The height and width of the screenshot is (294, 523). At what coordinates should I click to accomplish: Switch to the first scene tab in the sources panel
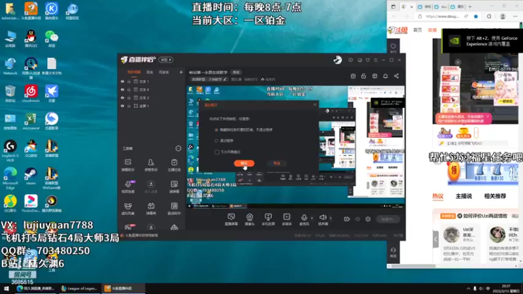click(134, 72)
